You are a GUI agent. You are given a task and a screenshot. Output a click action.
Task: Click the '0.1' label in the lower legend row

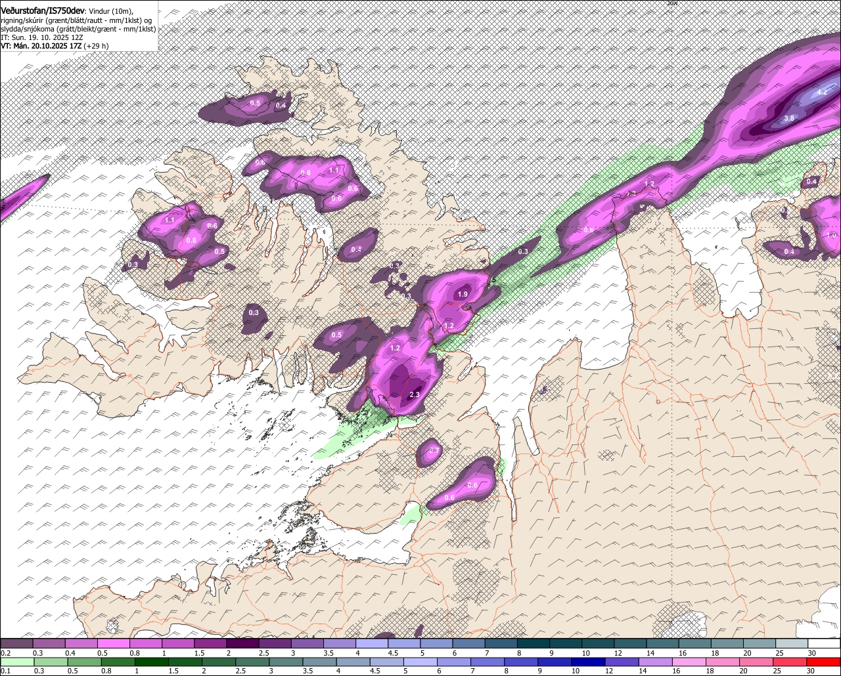(6, 671)
